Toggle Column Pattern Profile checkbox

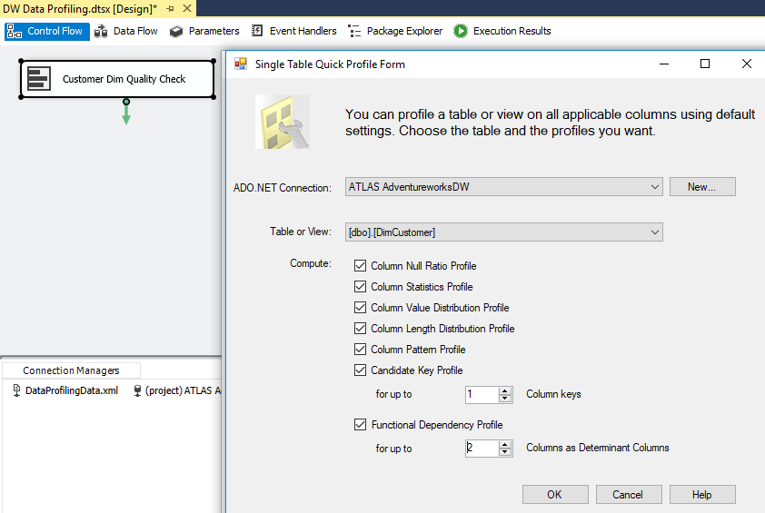[360, 350]
